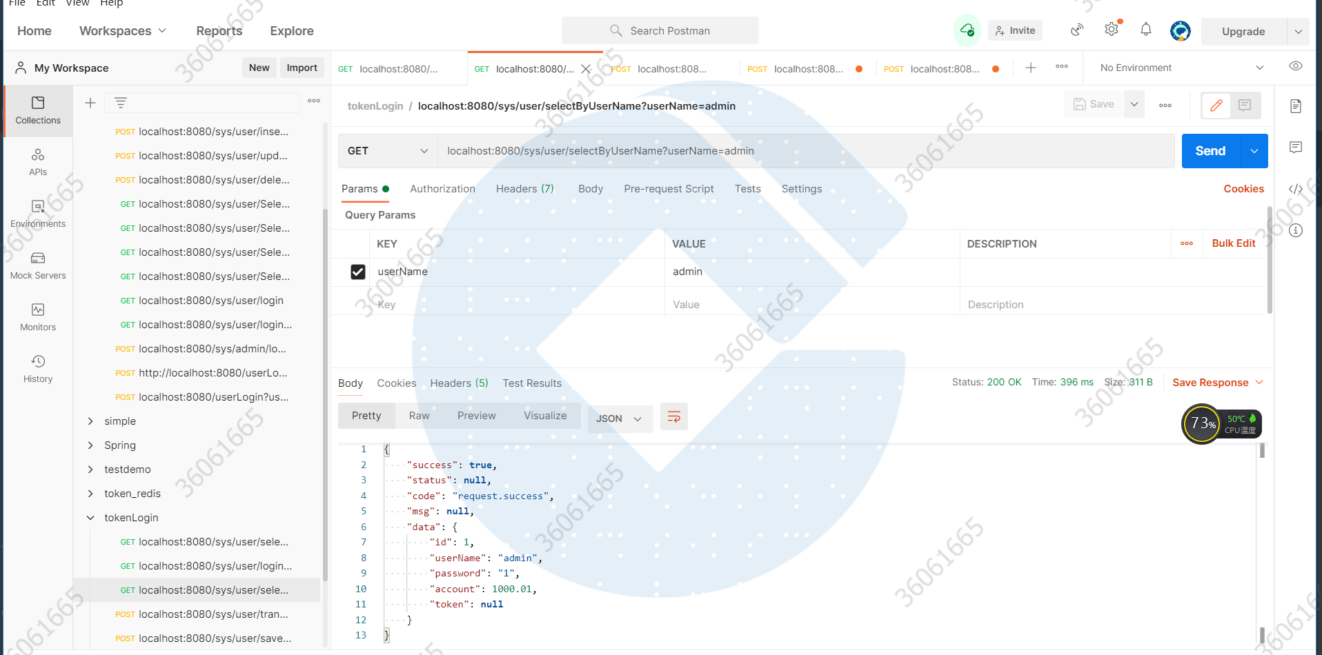Switch to build mode pencil icon
This screenshot has width=1322, height=655.
tap(1216, 105)
